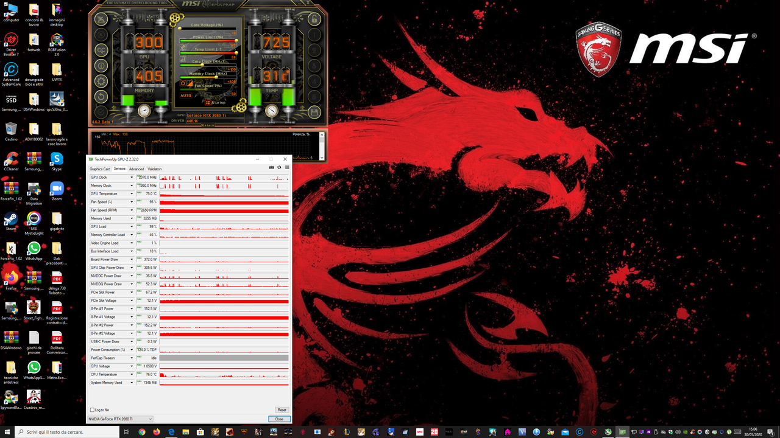Click the GPU-Z Reset button
This screenshot has height=438, width=780.
[282, 410]
